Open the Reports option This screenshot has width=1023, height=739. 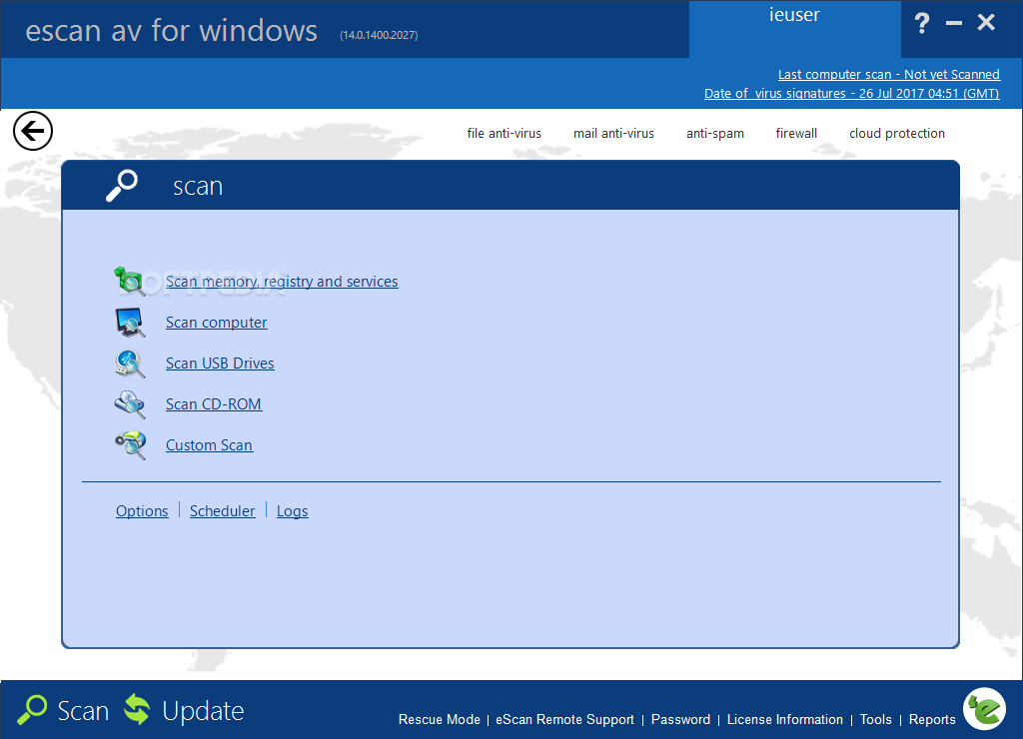click(932, 719)
